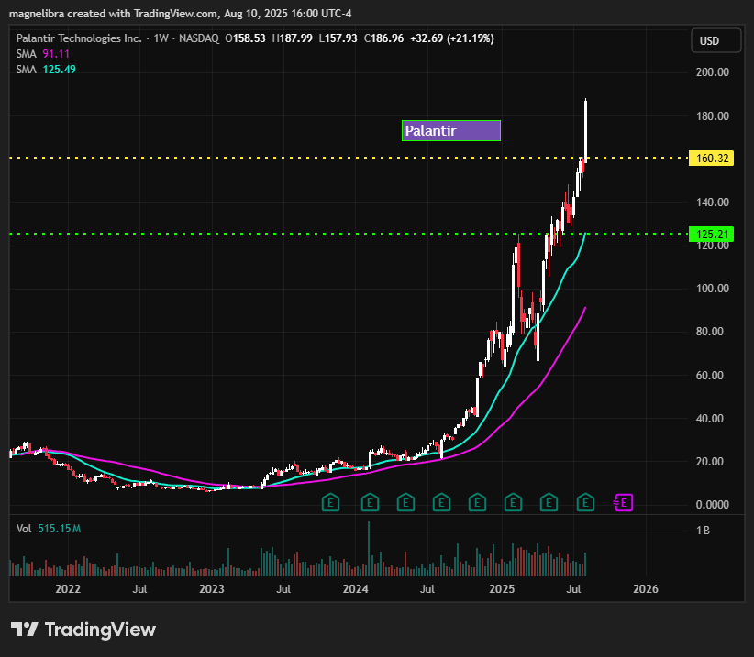Viewport: 754px width, 657px height.
Task: Click the Vol 515.15 M legend
Action: (x=49, y=529)
